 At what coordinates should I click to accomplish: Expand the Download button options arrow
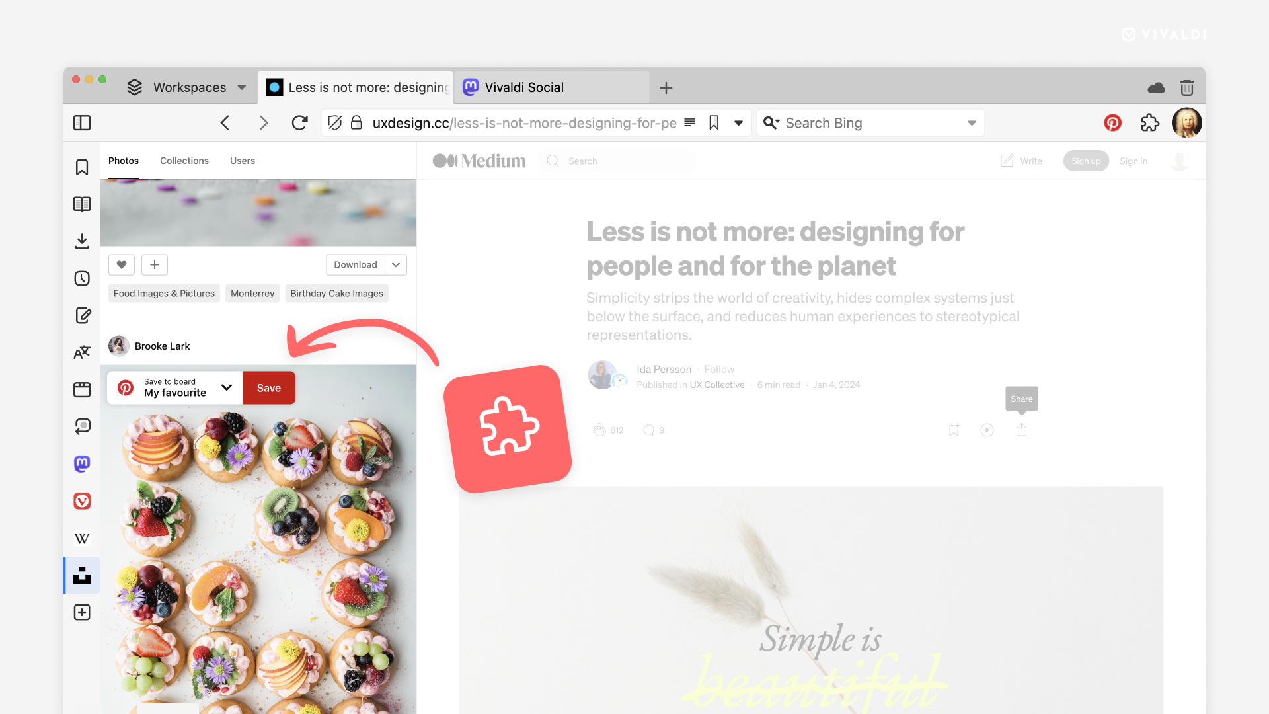click(x=396, y=264)
